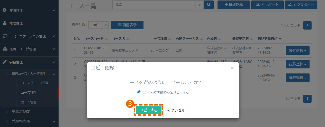Select カード管理 in sidebar
The height and width of the screenshot is (127, 325).
[29, 102]
